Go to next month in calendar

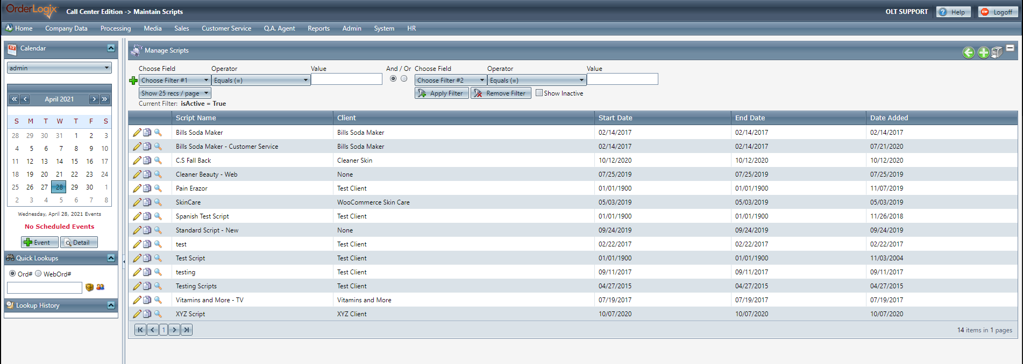(94, 99)
